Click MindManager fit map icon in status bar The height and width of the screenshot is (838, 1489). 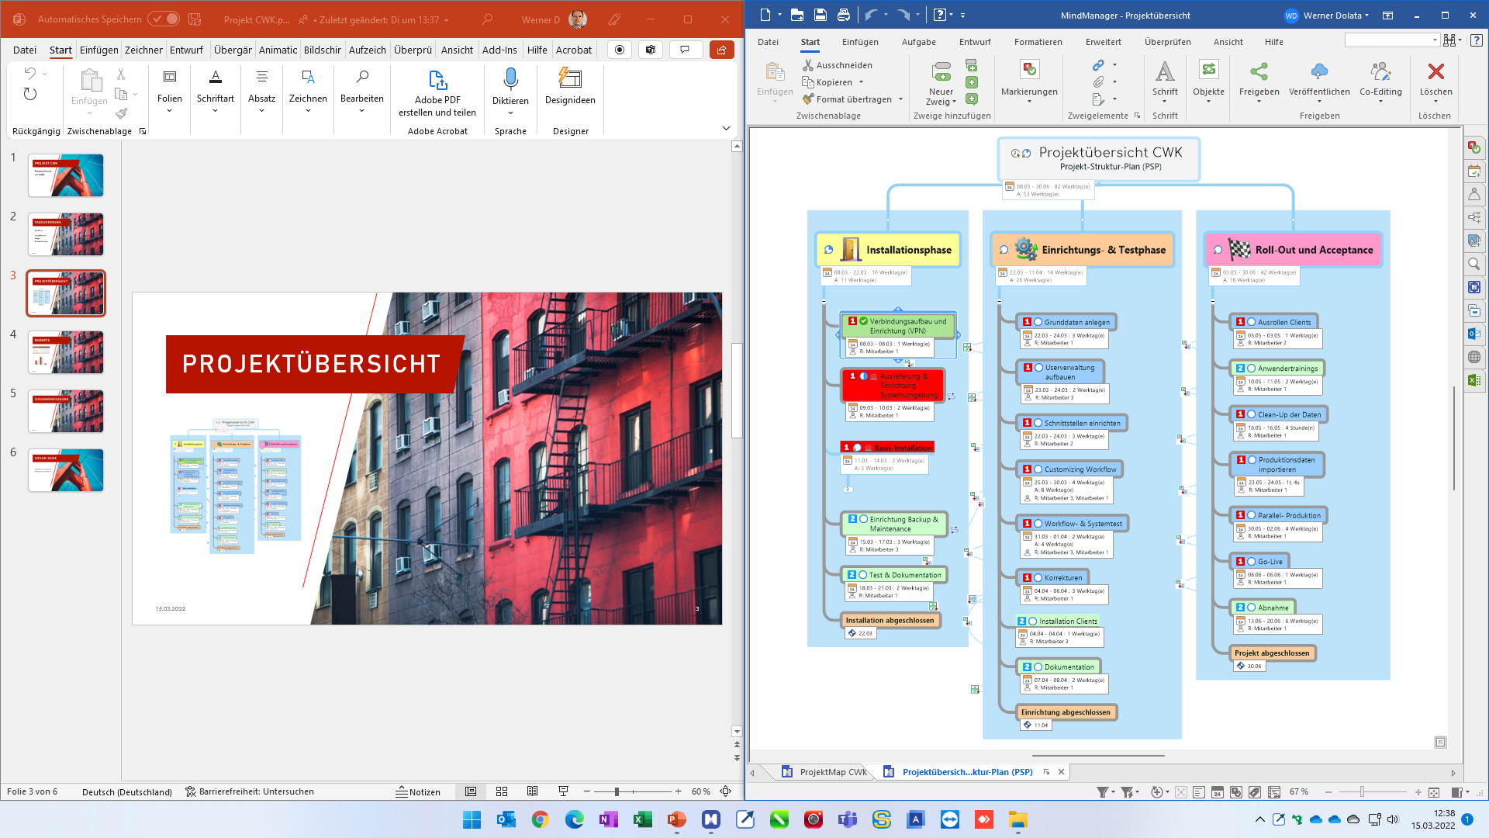[x=1434, y=792]
